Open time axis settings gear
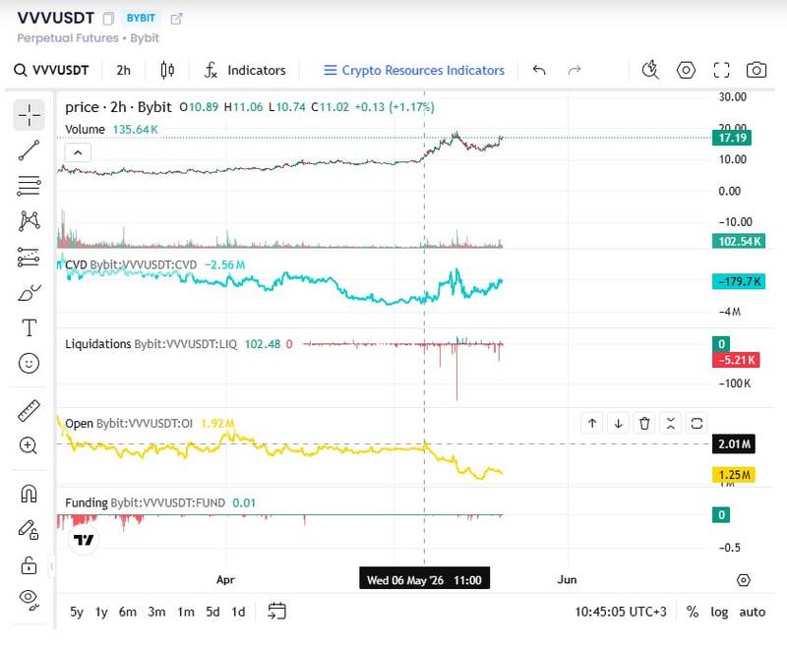 (x=744, y=580)
